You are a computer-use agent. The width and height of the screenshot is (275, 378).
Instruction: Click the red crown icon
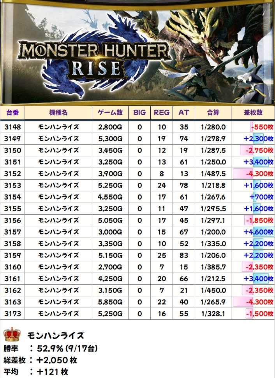[12, 334]
